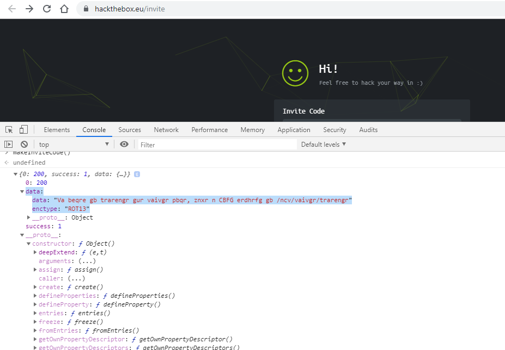This screenshot has height=350, width=505.
Task: Open the console sidebar panel icon
Action: [8, 143]
